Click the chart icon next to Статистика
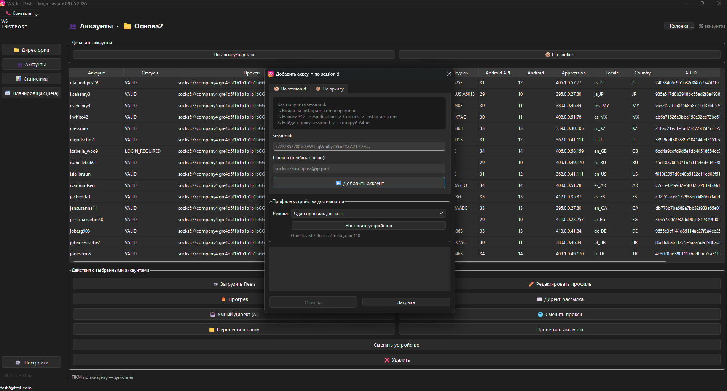 [x=18, y=79]
